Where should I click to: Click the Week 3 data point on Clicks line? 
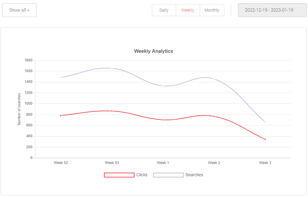(x=265, y=139)
